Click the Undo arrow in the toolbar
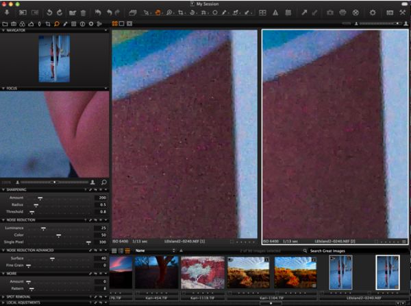Screen dimensions: 411x306 [x=110, y=12]
